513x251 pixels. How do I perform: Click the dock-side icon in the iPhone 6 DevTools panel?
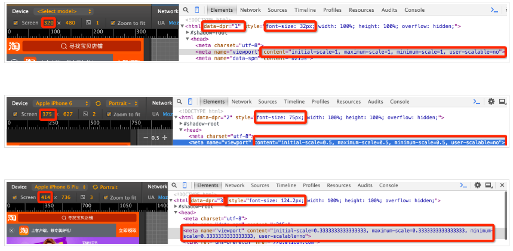coord(502,101)
